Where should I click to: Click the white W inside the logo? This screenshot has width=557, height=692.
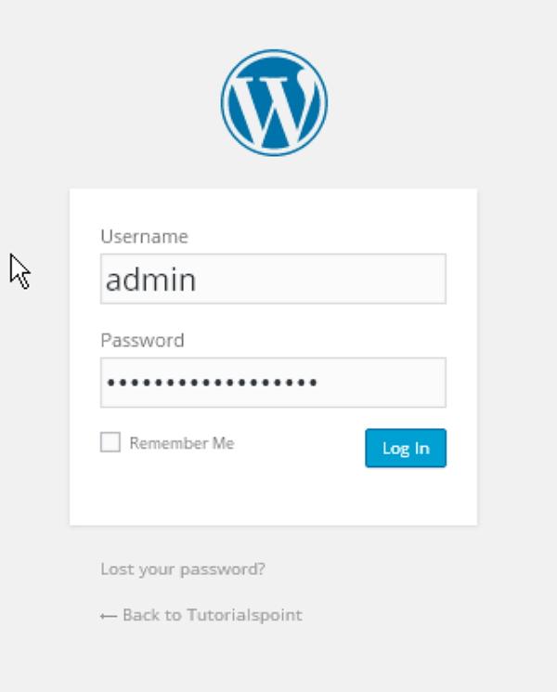(x=274, y=107)
